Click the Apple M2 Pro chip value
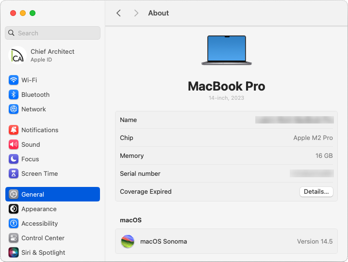Image resolution: width=348 pixels, height=262 pixels. [313, 138]
